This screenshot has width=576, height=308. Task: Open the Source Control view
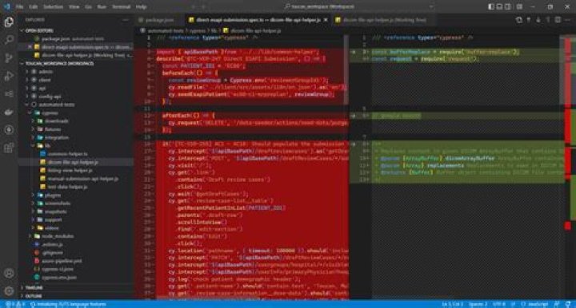(9, 58)
